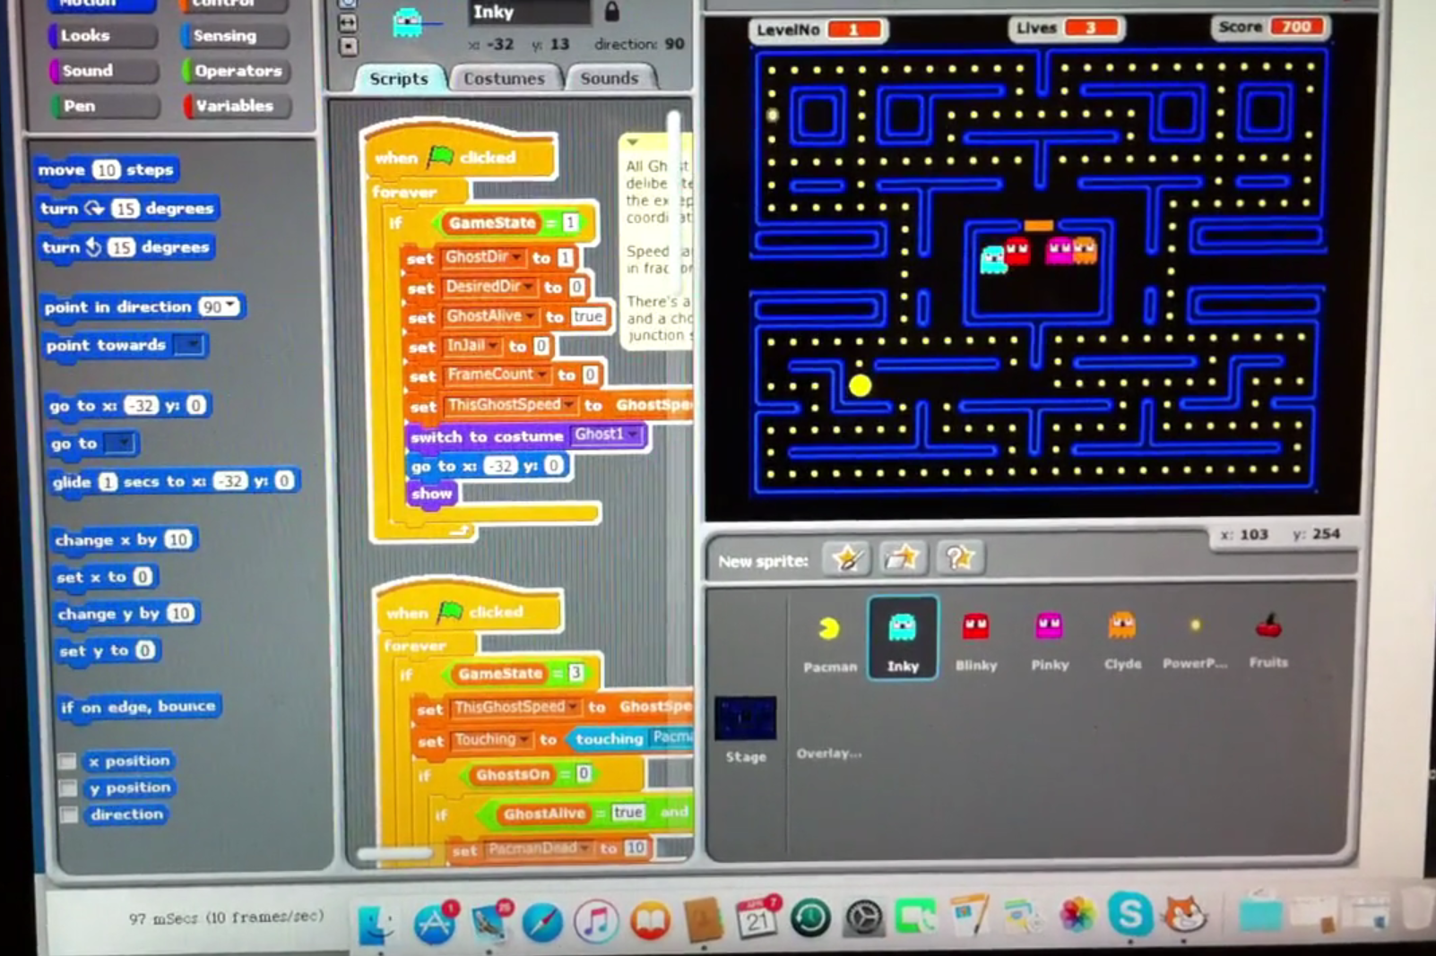Click choose new sprite from file icon
This screenshot has width=1436, height=956.
point(903,558)
